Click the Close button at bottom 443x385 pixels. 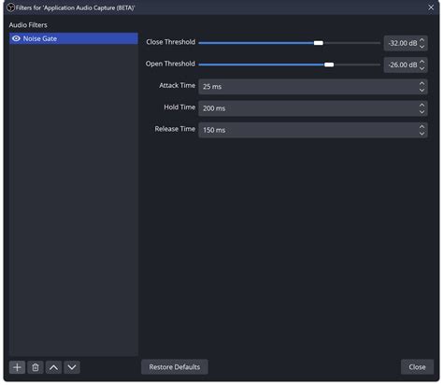pos(417,367)
